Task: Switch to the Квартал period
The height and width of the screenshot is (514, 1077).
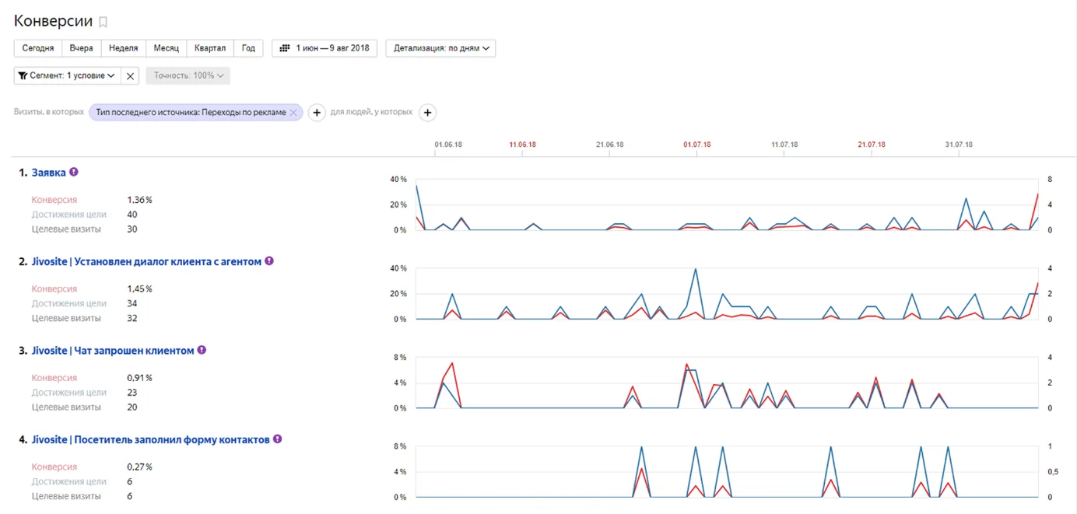Action: pyautogui.click(x=210, y=48)
